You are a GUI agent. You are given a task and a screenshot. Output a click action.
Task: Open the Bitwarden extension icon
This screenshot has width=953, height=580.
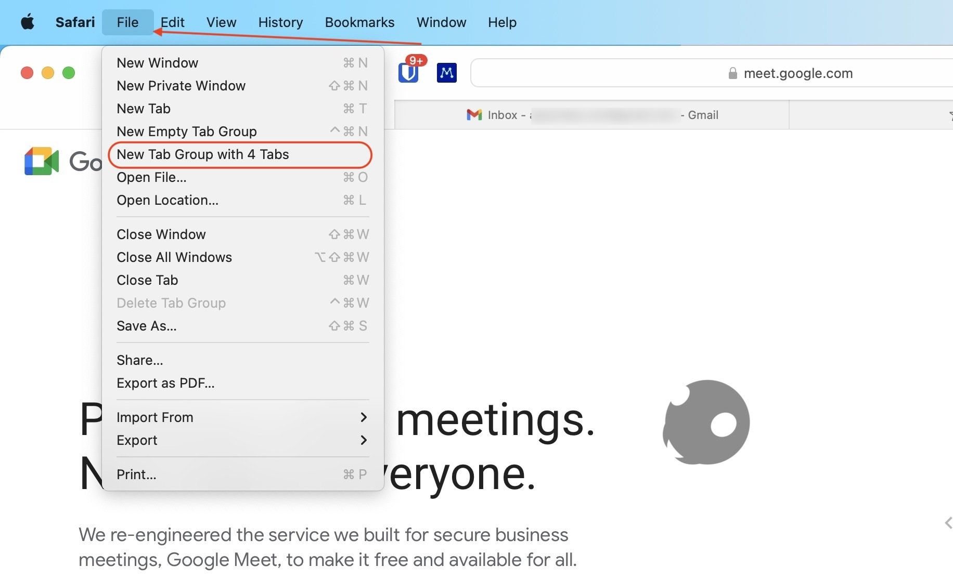(408, 72)
